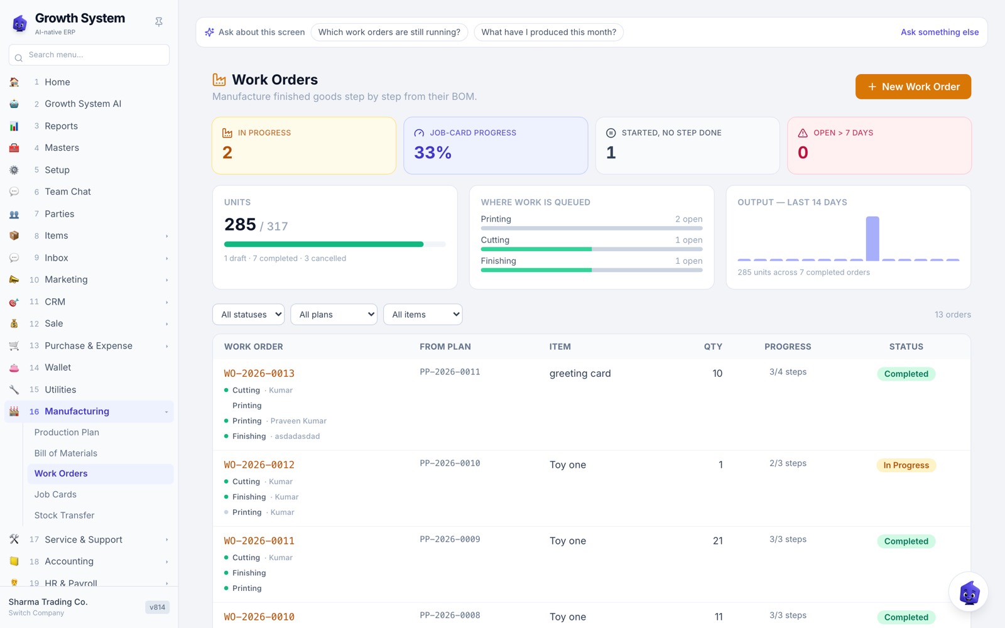Viewport: 1005px width, 628px height.
Task: Click the Wallet purse icon
Action: [x=14, y=368]
